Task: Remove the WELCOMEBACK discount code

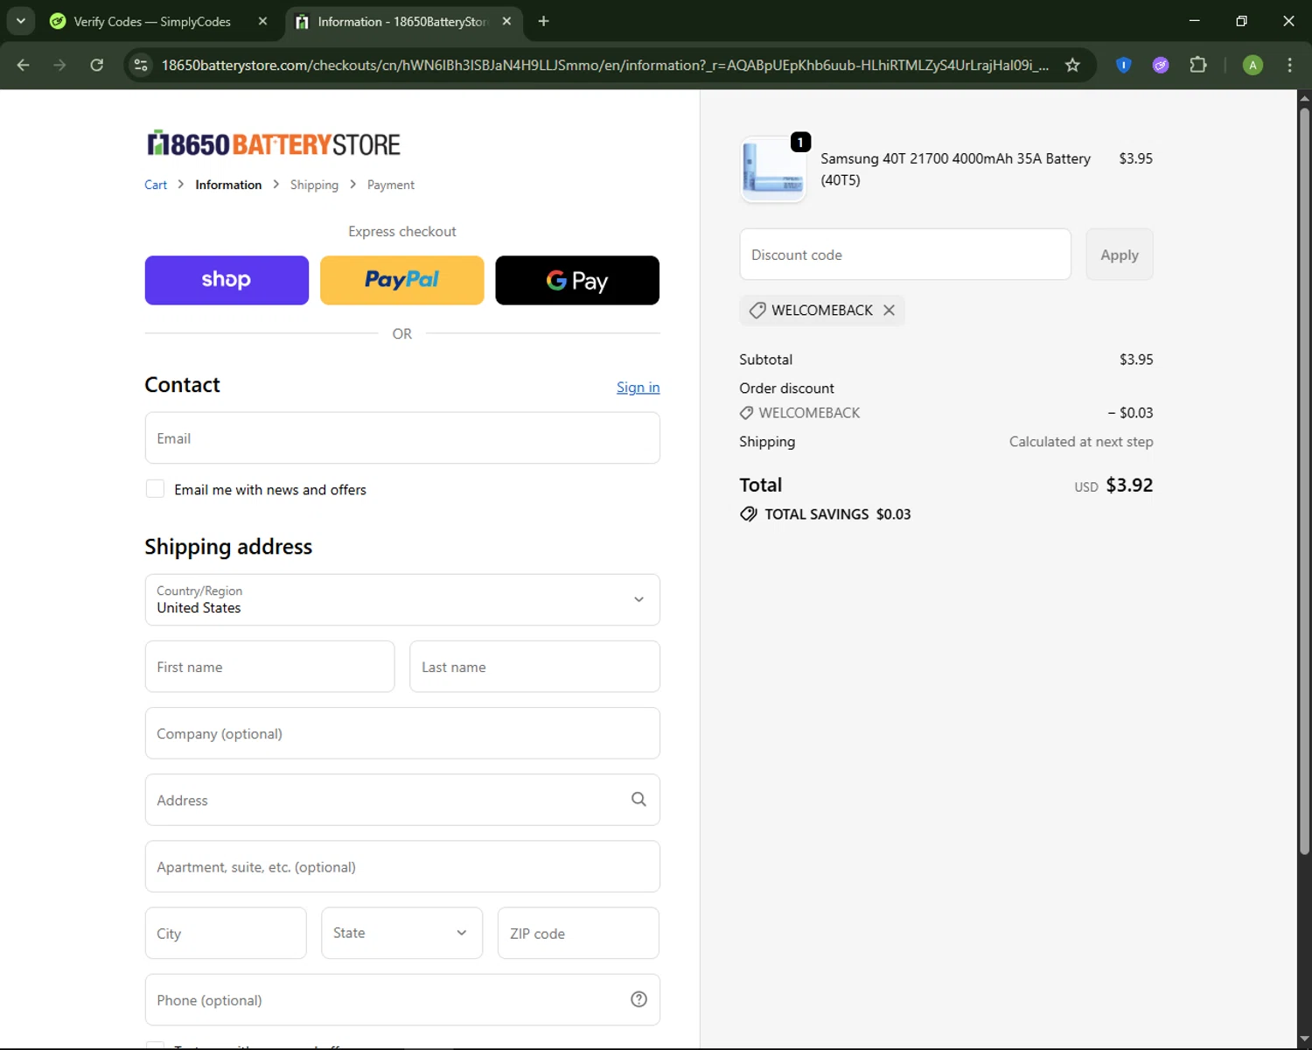Action: [889, 310]
